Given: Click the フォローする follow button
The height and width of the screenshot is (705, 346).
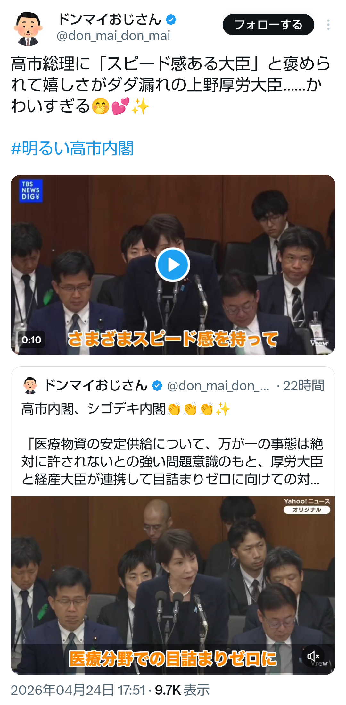Looking at the screenshot, I should tap(268, 25).
